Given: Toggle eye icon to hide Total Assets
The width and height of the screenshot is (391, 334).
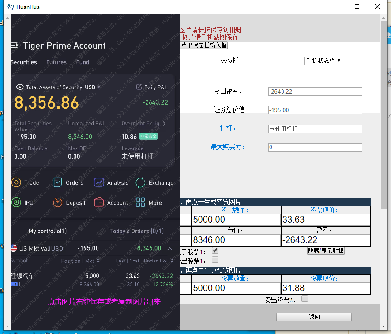Looking at the screenshot, I should click(x=19, y=87).
